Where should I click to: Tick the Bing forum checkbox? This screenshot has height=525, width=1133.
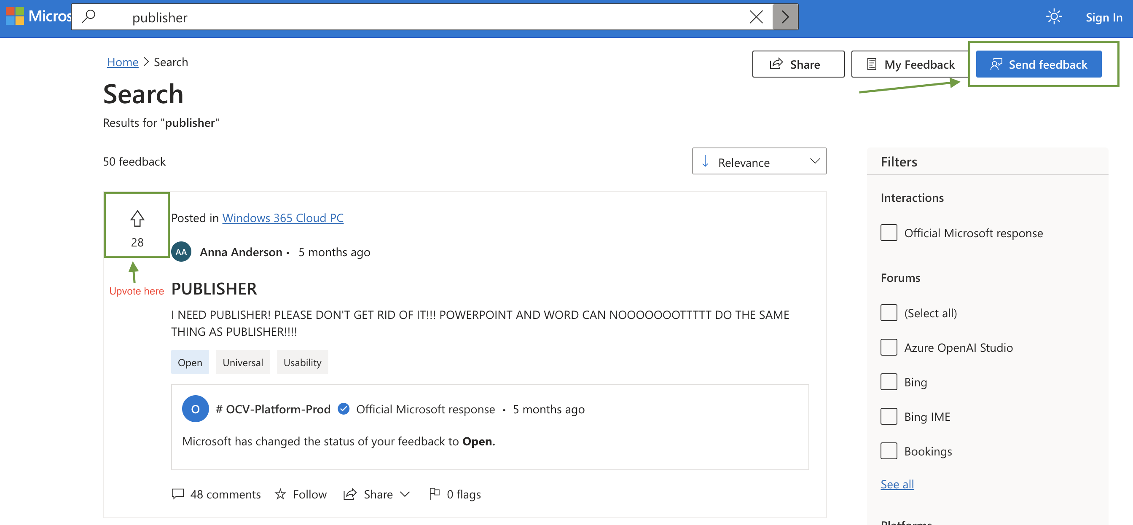889,382
